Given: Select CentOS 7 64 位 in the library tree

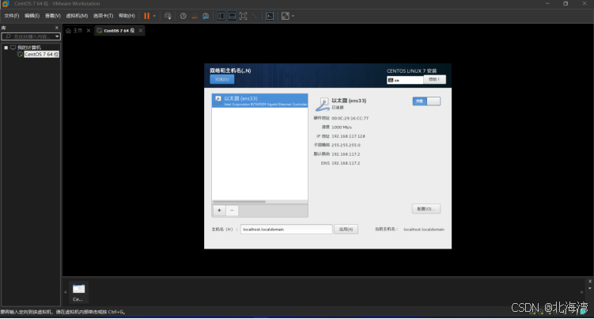Looking at the screenshot, I should click(x=41, y=55).
